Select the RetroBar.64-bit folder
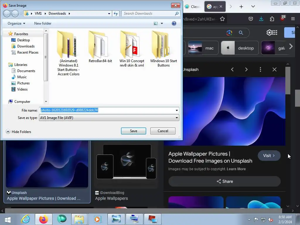The width and height of the screenshot is (300, 225). coord(100,47)
